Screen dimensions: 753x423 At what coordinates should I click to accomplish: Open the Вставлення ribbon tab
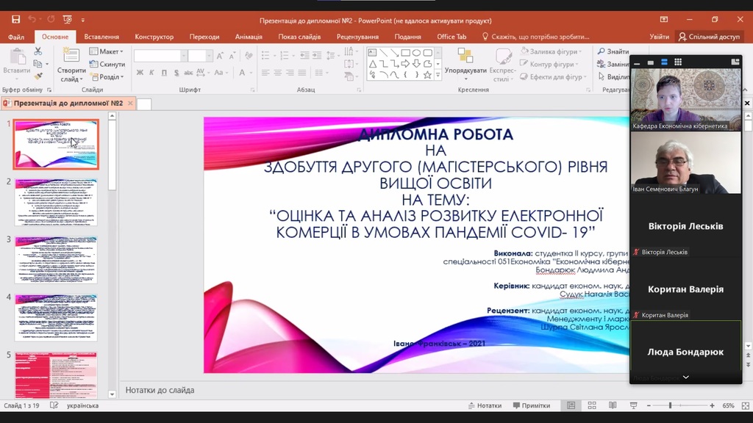click(x=101, y=37)
